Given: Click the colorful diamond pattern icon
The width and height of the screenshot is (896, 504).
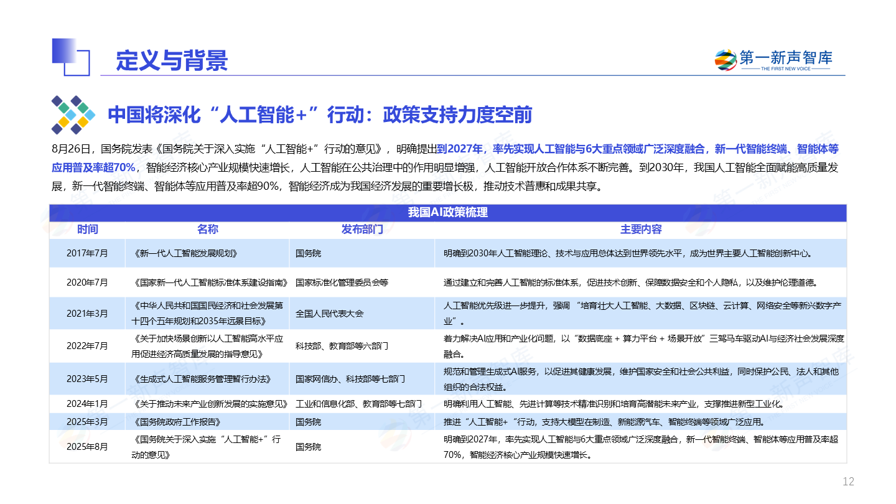Looking at the screenshot, I should [x=73, y=115].
